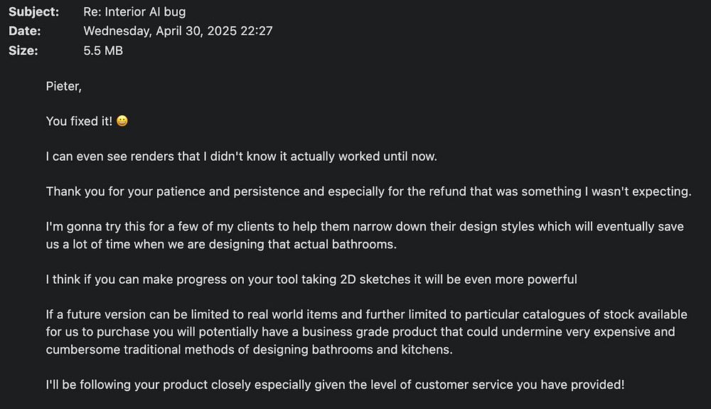Click the "5.5 MB" size value

pos(103,51)
